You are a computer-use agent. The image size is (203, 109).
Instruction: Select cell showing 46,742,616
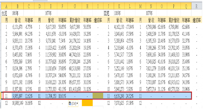[75, 55]
